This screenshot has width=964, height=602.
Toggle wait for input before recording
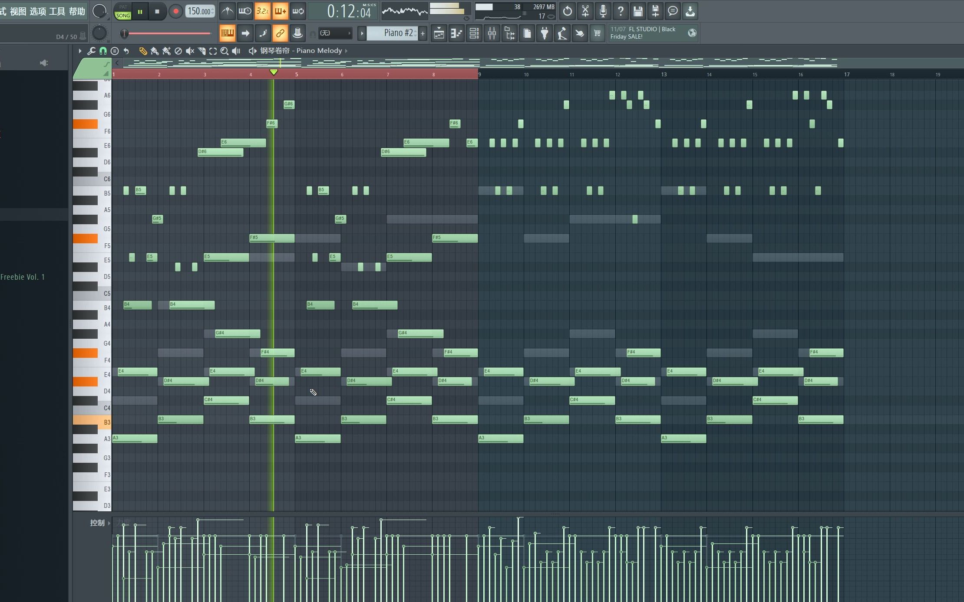(x=245, y=11)
